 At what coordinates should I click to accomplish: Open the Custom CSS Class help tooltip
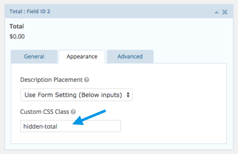tap(73, 112)
